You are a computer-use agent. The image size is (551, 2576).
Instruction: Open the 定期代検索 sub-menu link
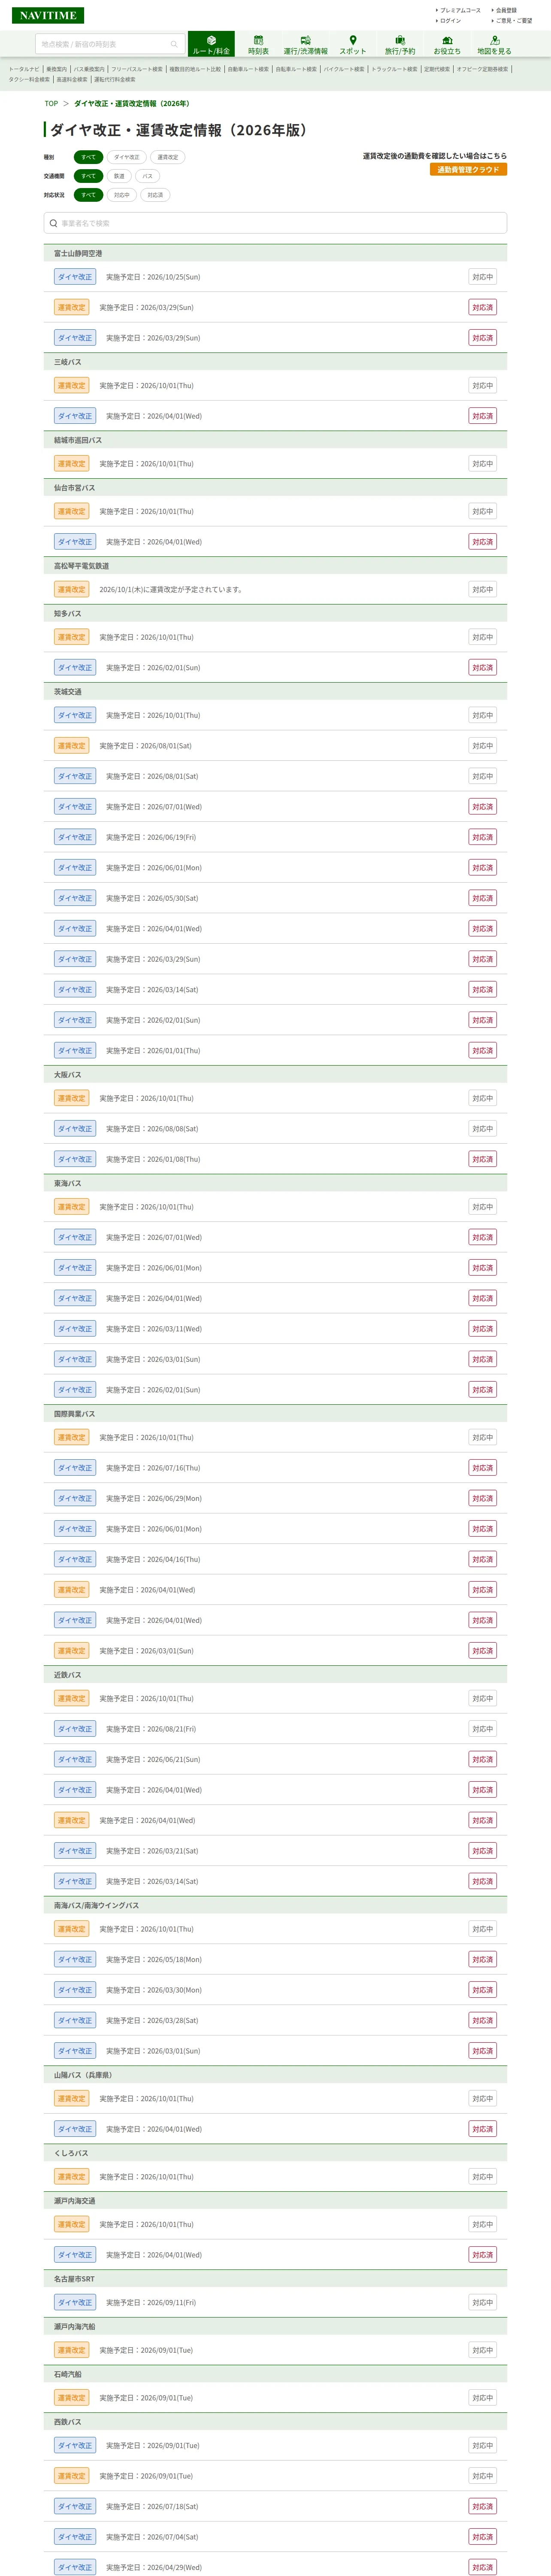437,69
